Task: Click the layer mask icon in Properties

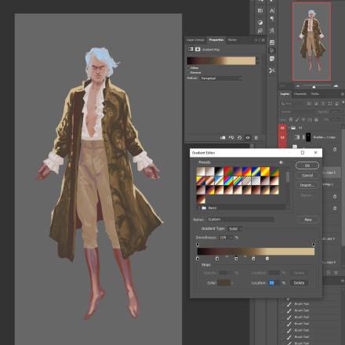Action: (x=198, y=49)
